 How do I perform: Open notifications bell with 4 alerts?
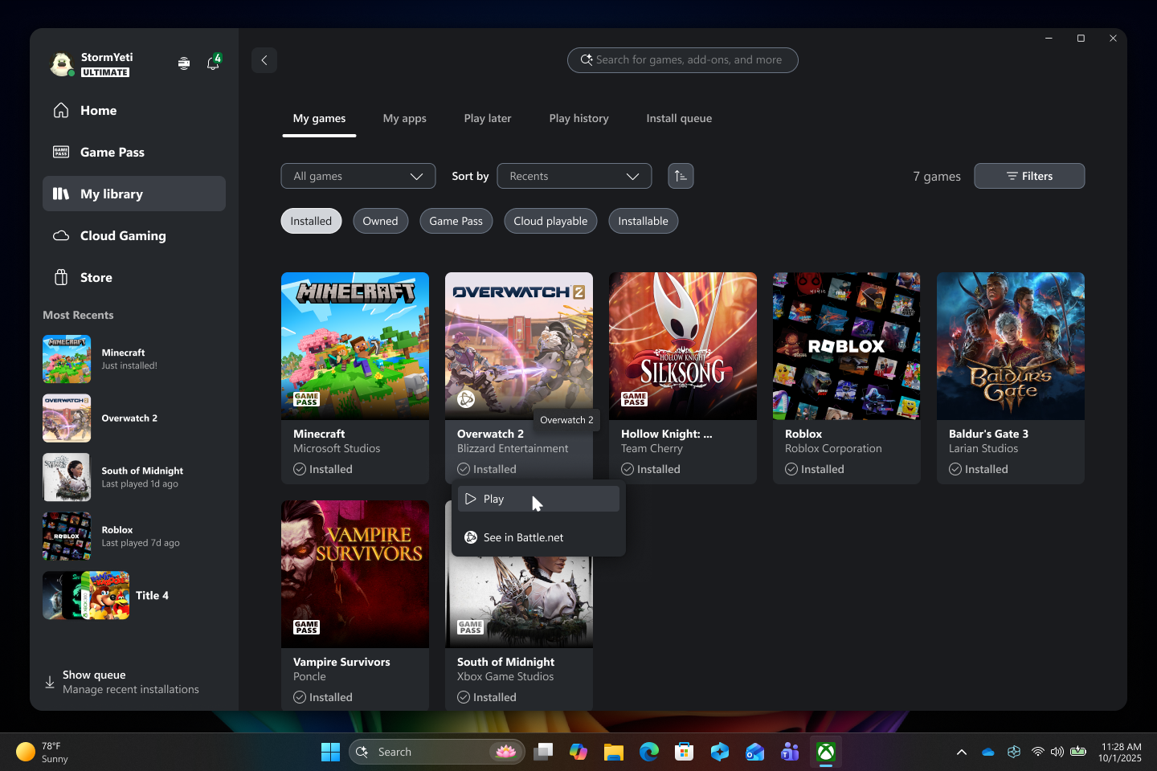pyautogui.click(x=212, y=63)
